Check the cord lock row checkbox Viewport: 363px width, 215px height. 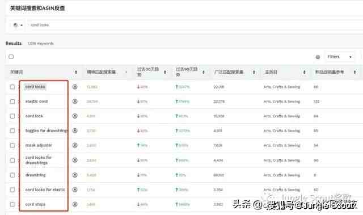12,116
